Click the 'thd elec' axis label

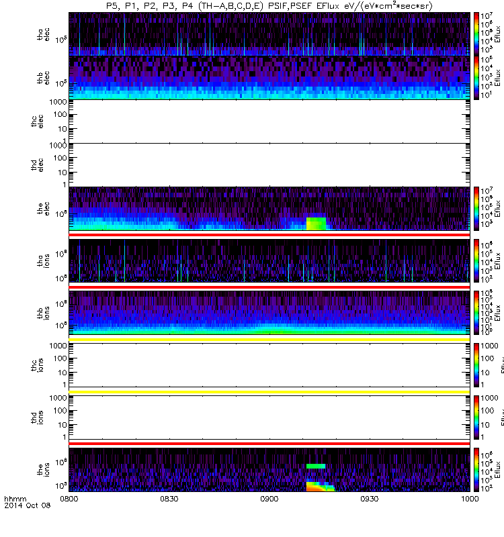[x=38, y=164]
